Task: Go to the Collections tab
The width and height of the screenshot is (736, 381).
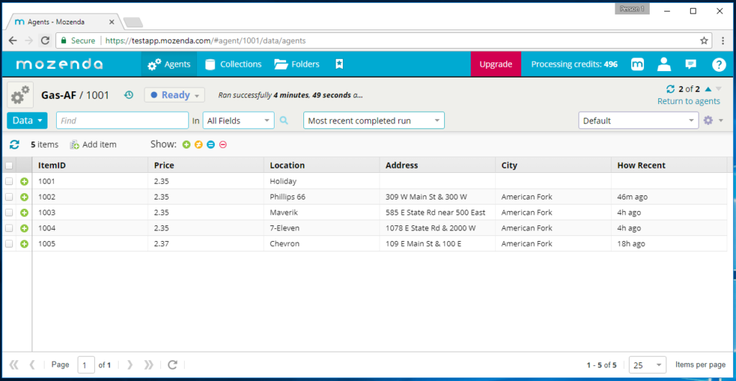Action: 233,64
